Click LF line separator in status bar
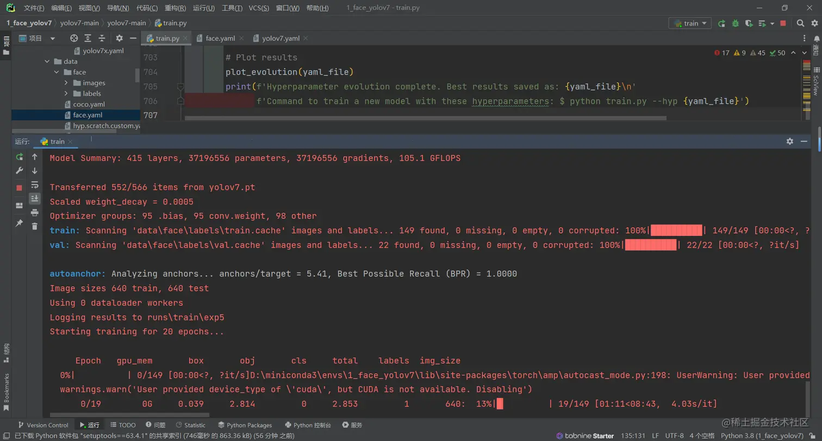The image size is (822, 441). click(x=656, y=436)
